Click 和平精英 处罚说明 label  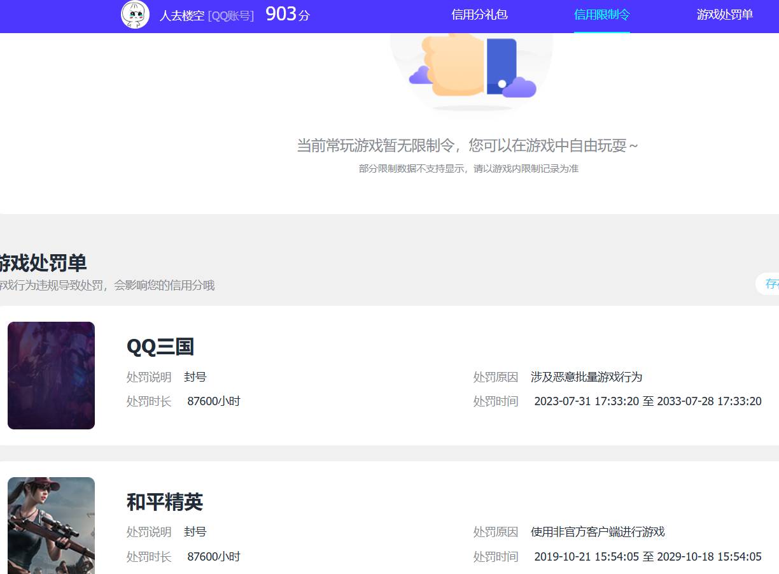click(x=149, y=532)
